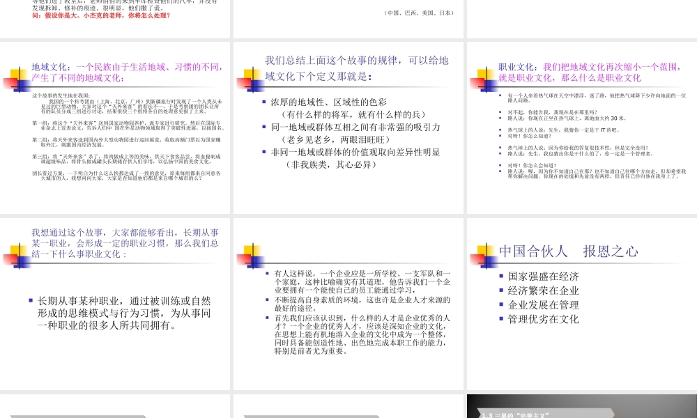
Task: Select the heading 我们总结上面这个故事的规律
Action: click(356, 68)
